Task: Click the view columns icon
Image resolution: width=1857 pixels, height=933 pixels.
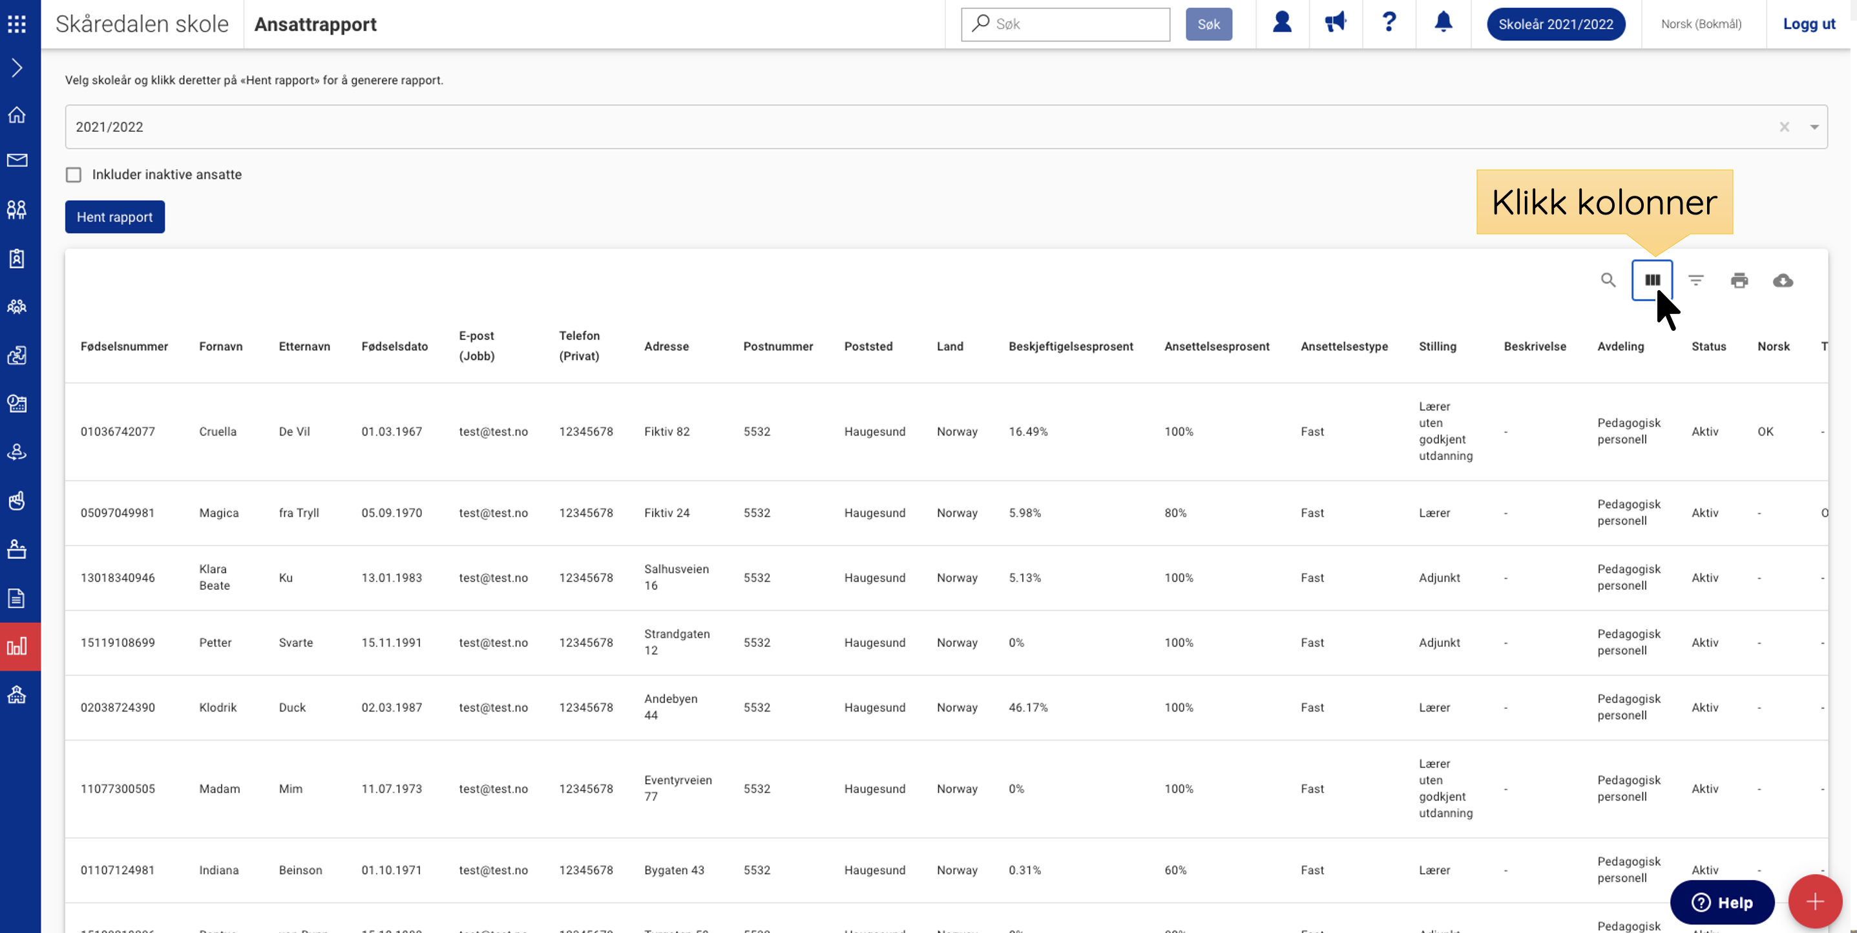Action: pyautogui.click(x=1652, y=280)
